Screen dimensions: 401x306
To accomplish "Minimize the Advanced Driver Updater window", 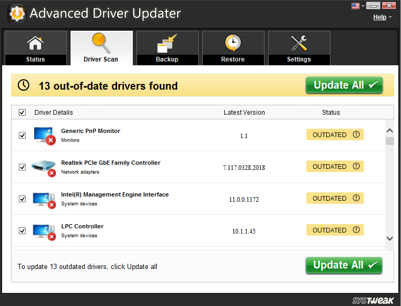I will [x=373, y=6].
